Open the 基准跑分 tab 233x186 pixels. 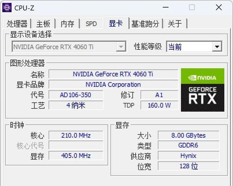pos(146,24)
